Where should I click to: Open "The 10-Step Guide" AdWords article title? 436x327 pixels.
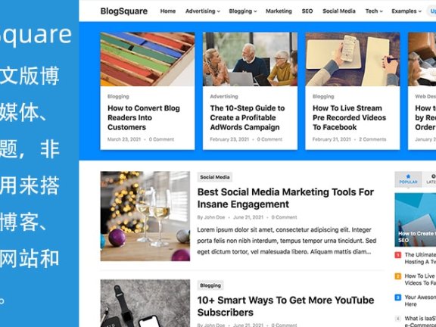click(248, 117)
